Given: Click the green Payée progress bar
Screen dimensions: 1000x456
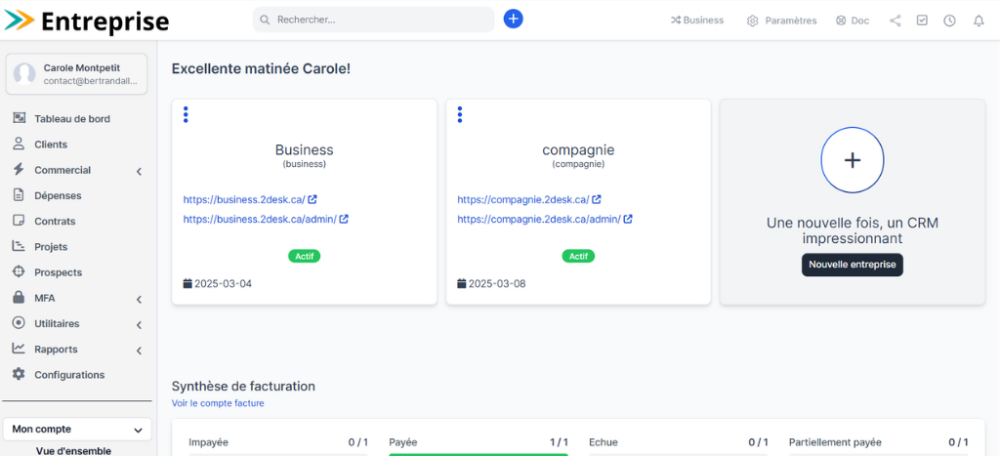Looking at the screenshot, I should (478, 453).
